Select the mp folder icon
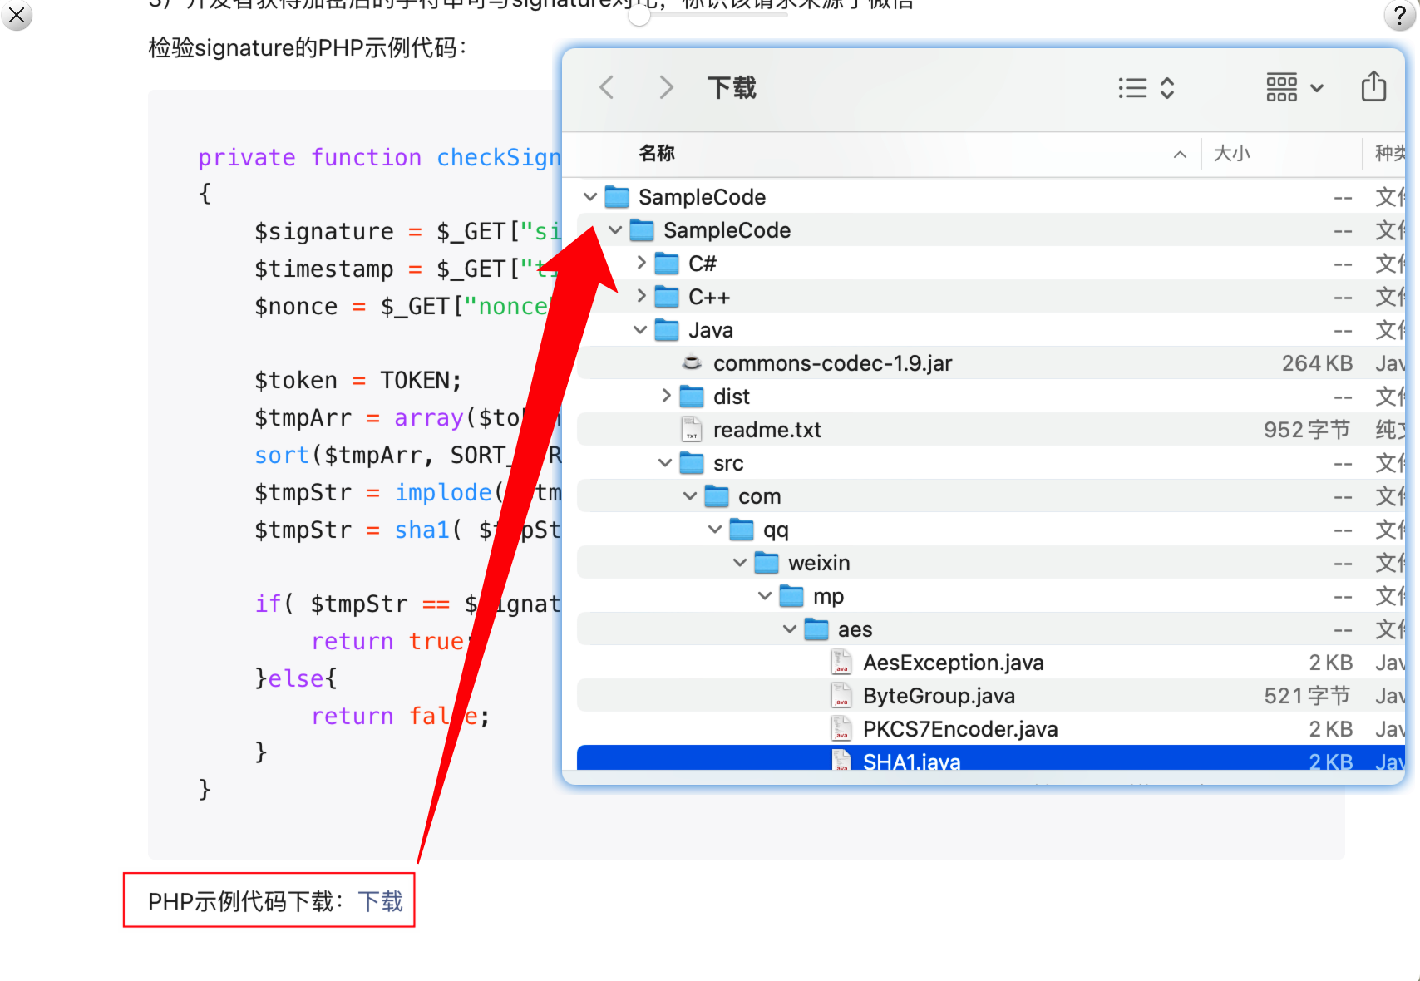The image size is (1420, 981). pos(791,596)
